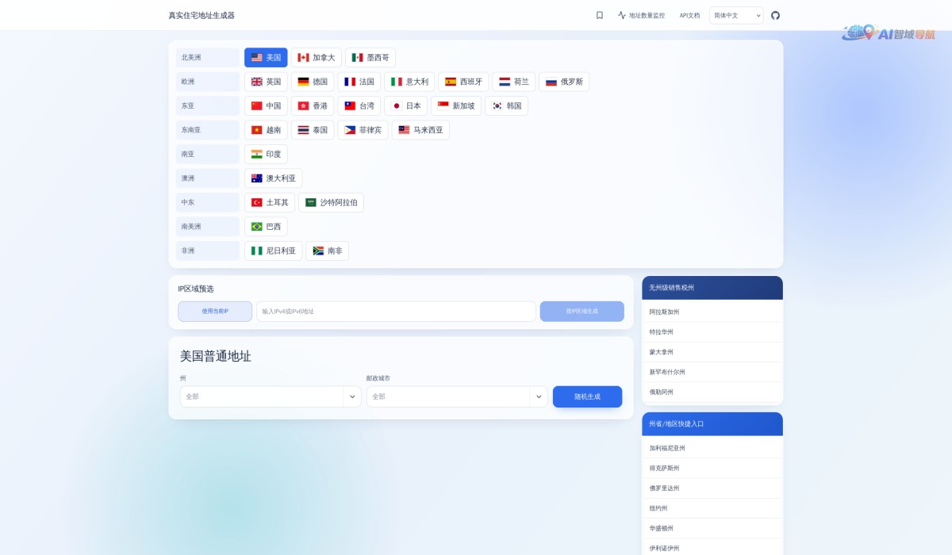952x555 pixels.
Task: Select 南非 country button
Action: pos(327,251)
